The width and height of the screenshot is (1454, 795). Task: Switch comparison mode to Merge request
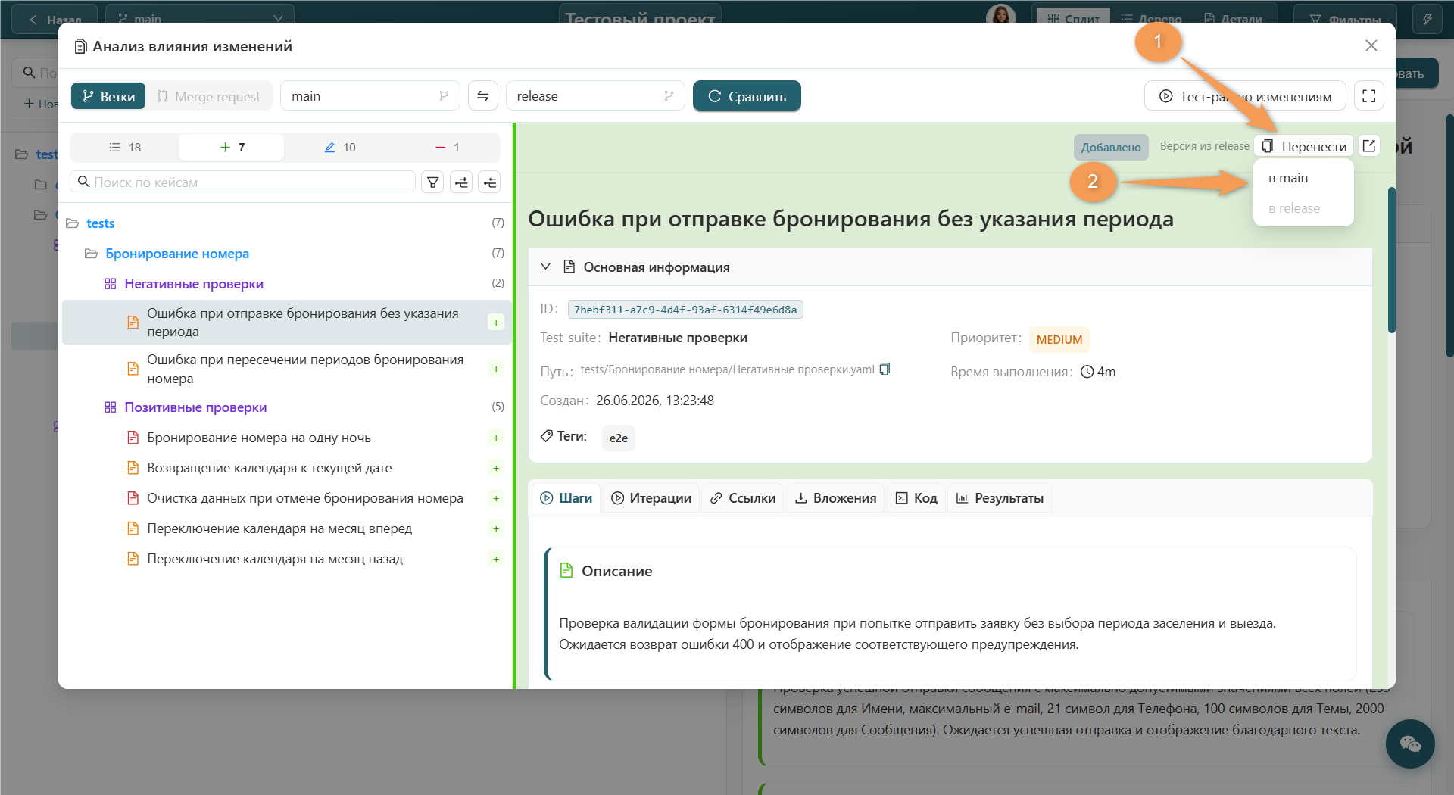208,96
